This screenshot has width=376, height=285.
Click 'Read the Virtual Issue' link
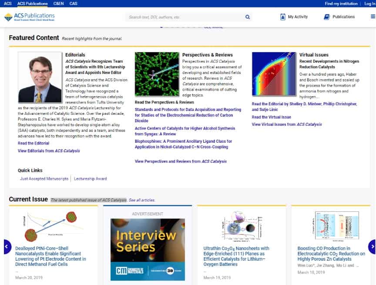coord(272,117)
